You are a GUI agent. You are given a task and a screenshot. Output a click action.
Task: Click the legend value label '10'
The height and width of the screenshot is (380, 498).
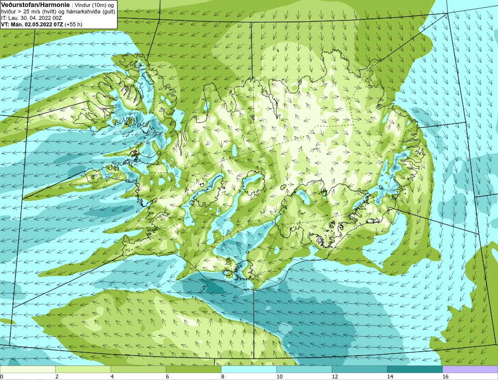click(279, 377)
